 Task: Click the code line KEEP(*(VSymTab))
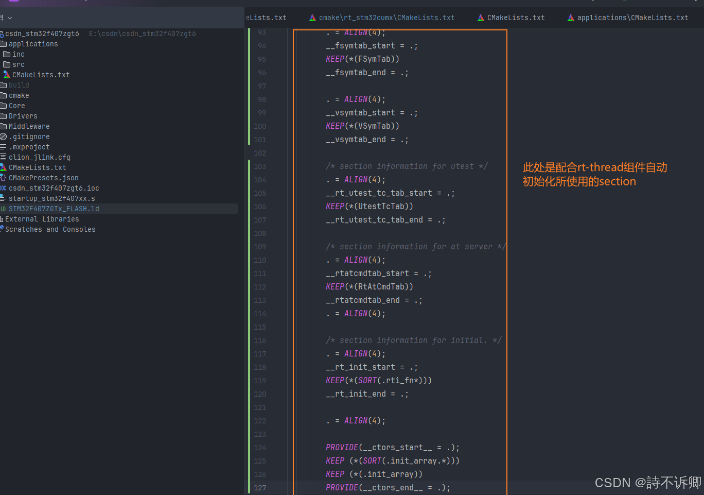click(362, 126)
